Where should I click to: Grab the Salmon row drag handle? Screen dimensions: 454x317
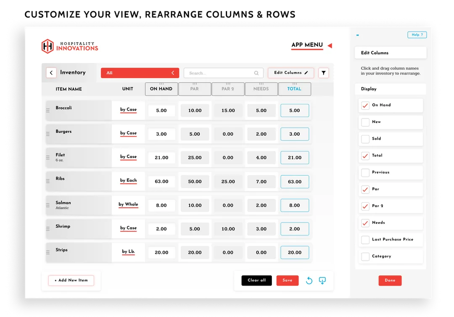48,205
